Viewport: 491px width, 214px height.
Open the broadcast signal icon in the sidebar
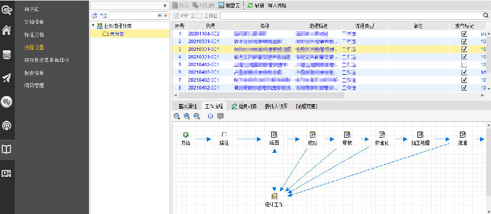point(7,126)
